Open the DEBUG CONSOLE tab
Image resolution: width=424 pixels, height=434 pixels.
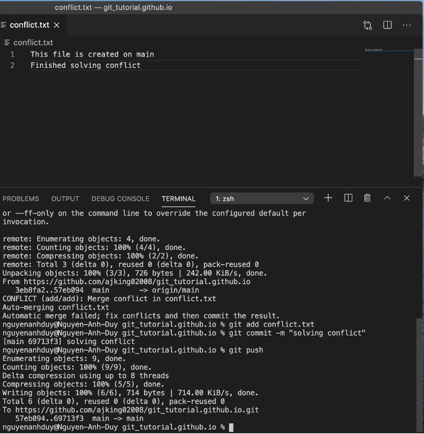[120, 199]
